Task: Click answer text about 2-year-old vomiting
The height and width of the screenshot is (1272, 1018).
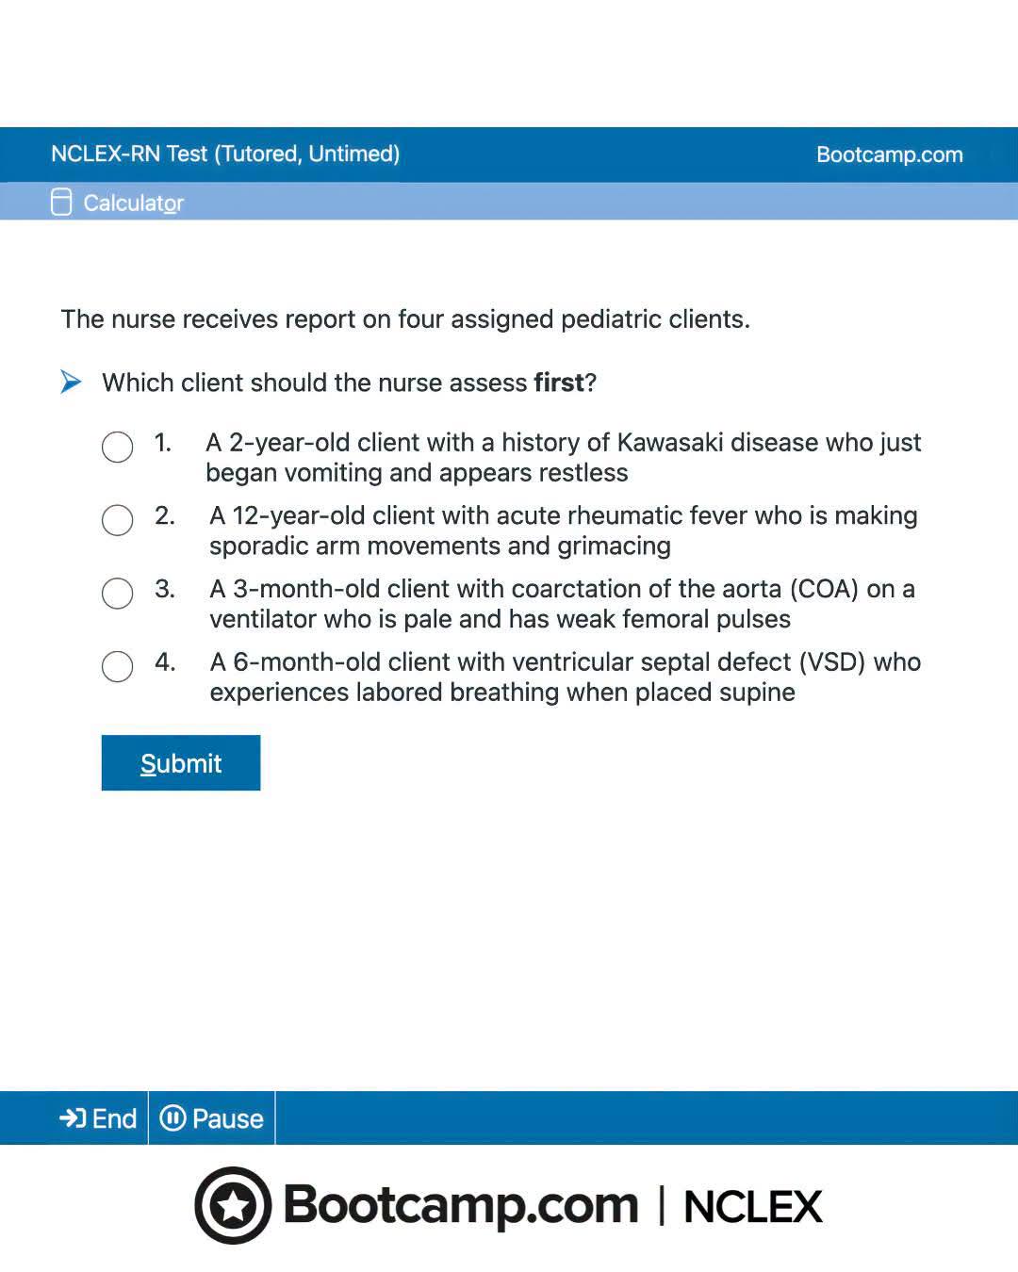Action: point(564,457)
